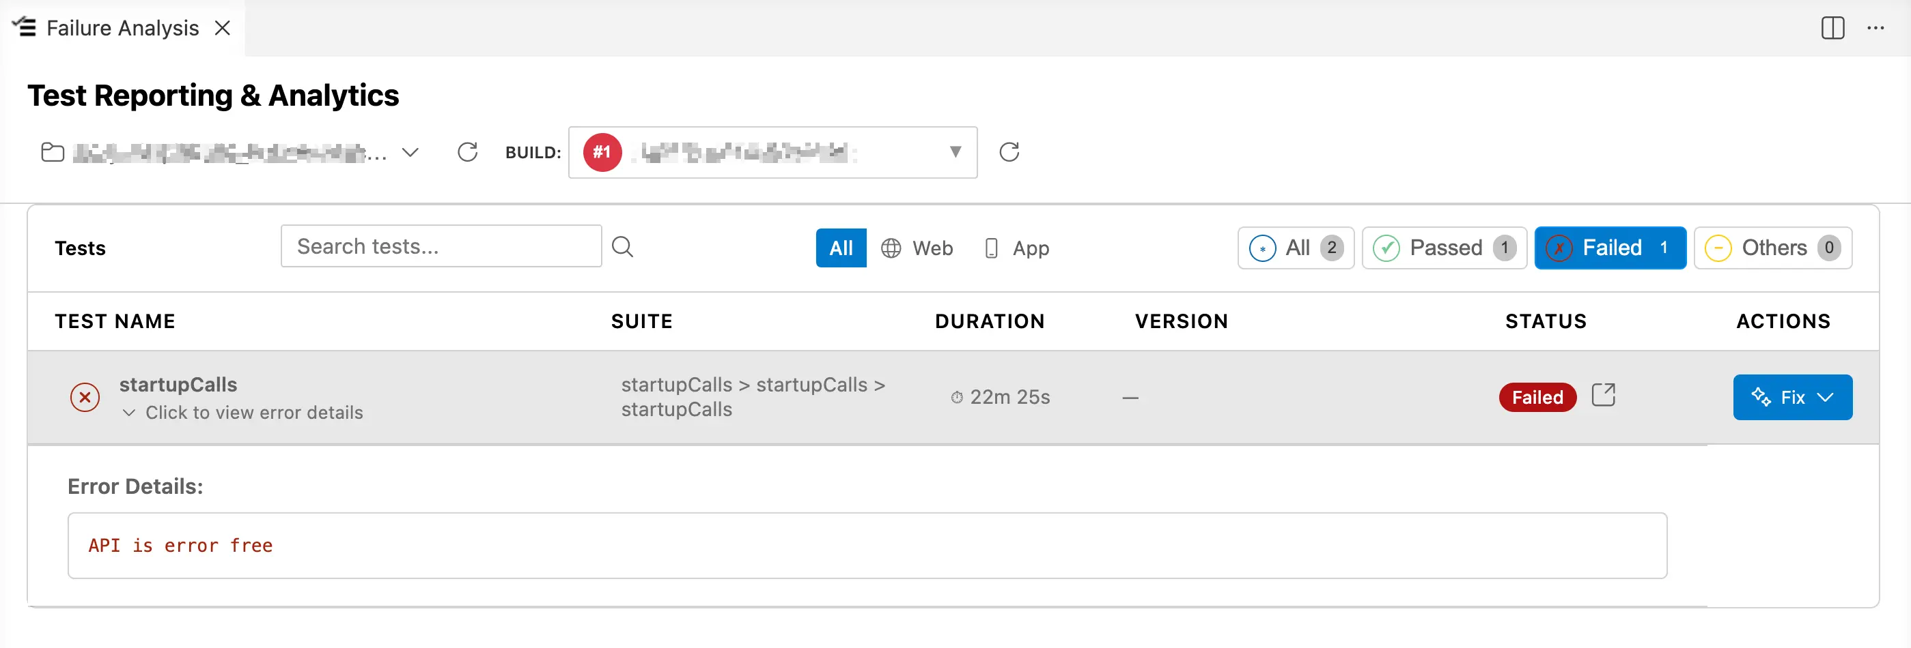Click the red Failed status badge
1911x648 pixels.
pyautogui.click(x=1537, y=398)
